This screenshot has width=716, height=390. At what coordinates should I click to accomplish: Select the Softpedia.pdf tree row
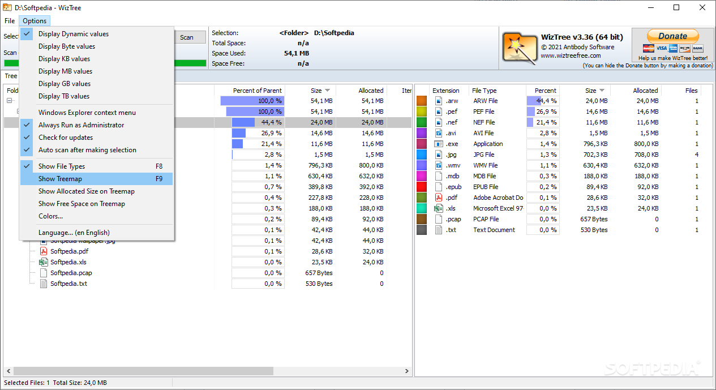(x=208, y=251)
